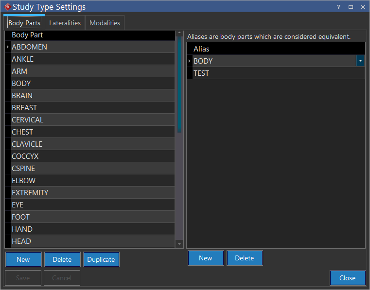Click the application logo icon in title bar
The height and width of the screenshot is (290, 370).
(7, 7)
